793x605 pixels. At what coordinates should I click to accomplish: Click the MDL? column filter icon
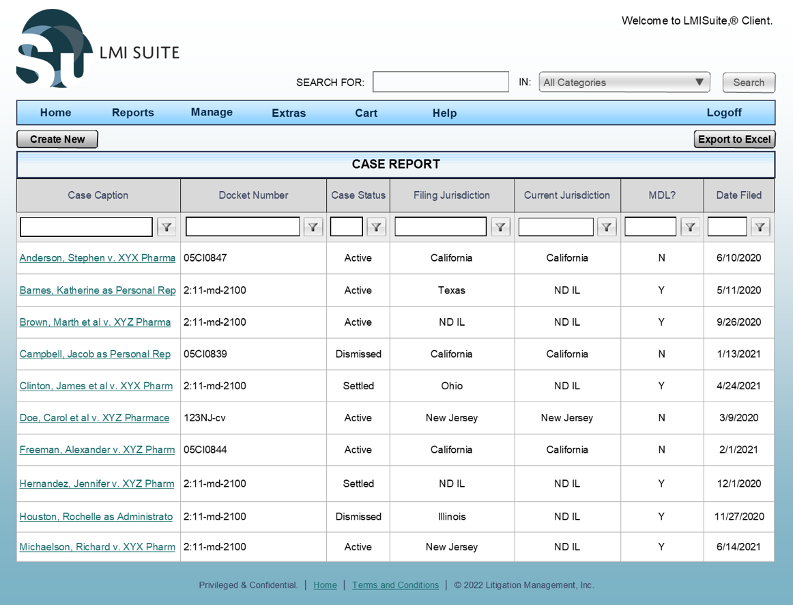coord(690,227)
